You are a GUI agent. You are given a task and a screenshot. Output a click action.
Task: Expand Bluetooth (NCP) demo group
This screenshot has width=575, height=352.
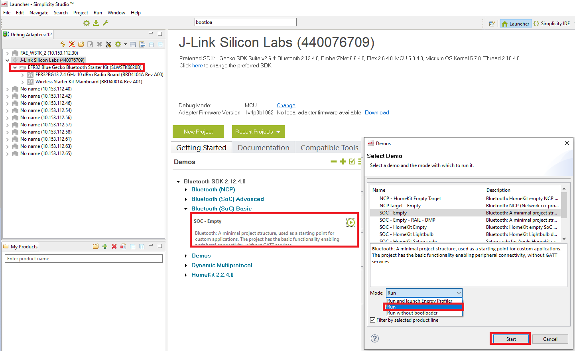click(186, 190)
